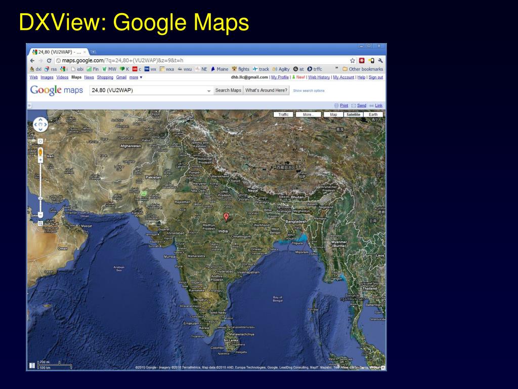Open a new tab with the plus button
The height and width of the screenshot is (389, 518).
coord(94,52)
